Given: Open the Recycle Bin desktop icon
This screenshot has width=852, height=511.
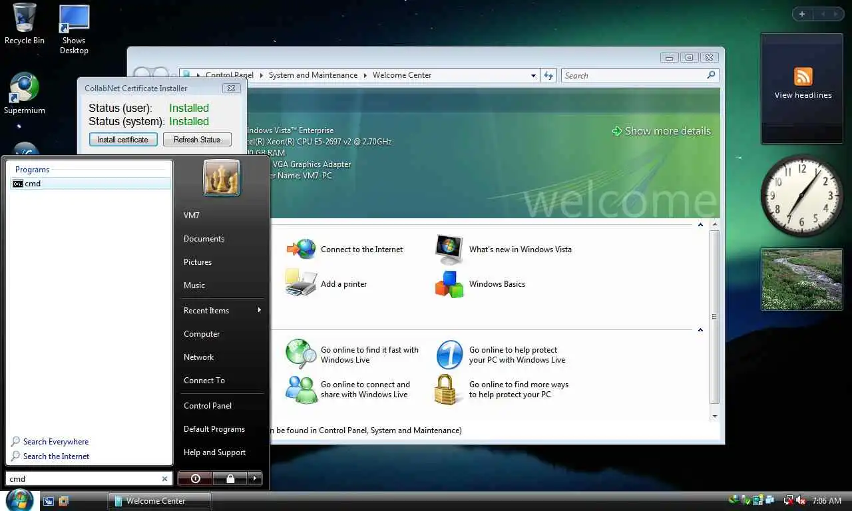Looking at the screenshot, I should 25,23.
